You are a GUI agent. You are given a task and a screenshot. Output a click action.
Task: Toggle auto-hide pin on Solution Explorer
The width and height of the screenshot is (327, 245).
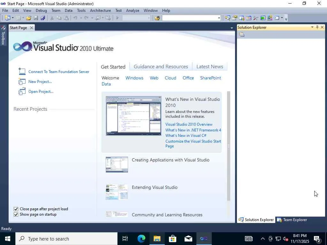pyautogui.click(x=317, y=27)
